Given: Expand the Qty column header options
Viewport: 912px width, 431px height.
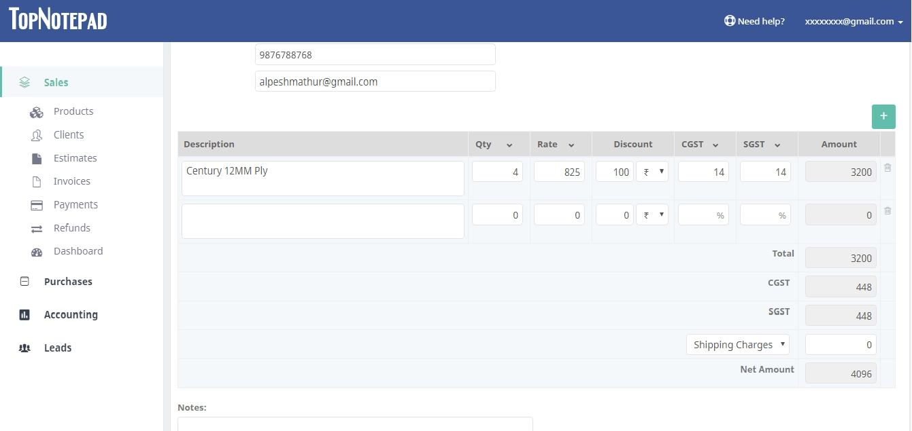Looking at the screenshot, I should (509, 145).
